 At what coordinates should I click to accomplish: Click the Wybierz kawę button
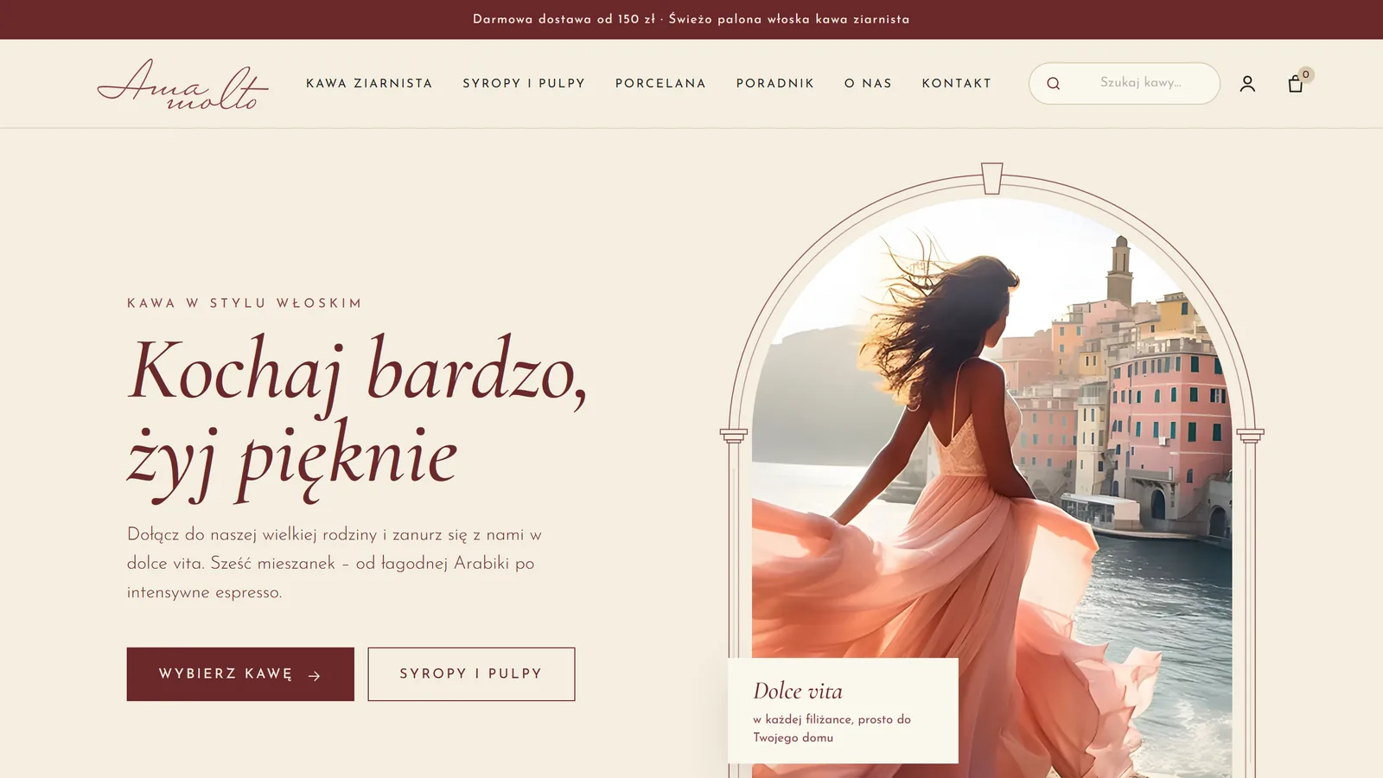point(240,674)
